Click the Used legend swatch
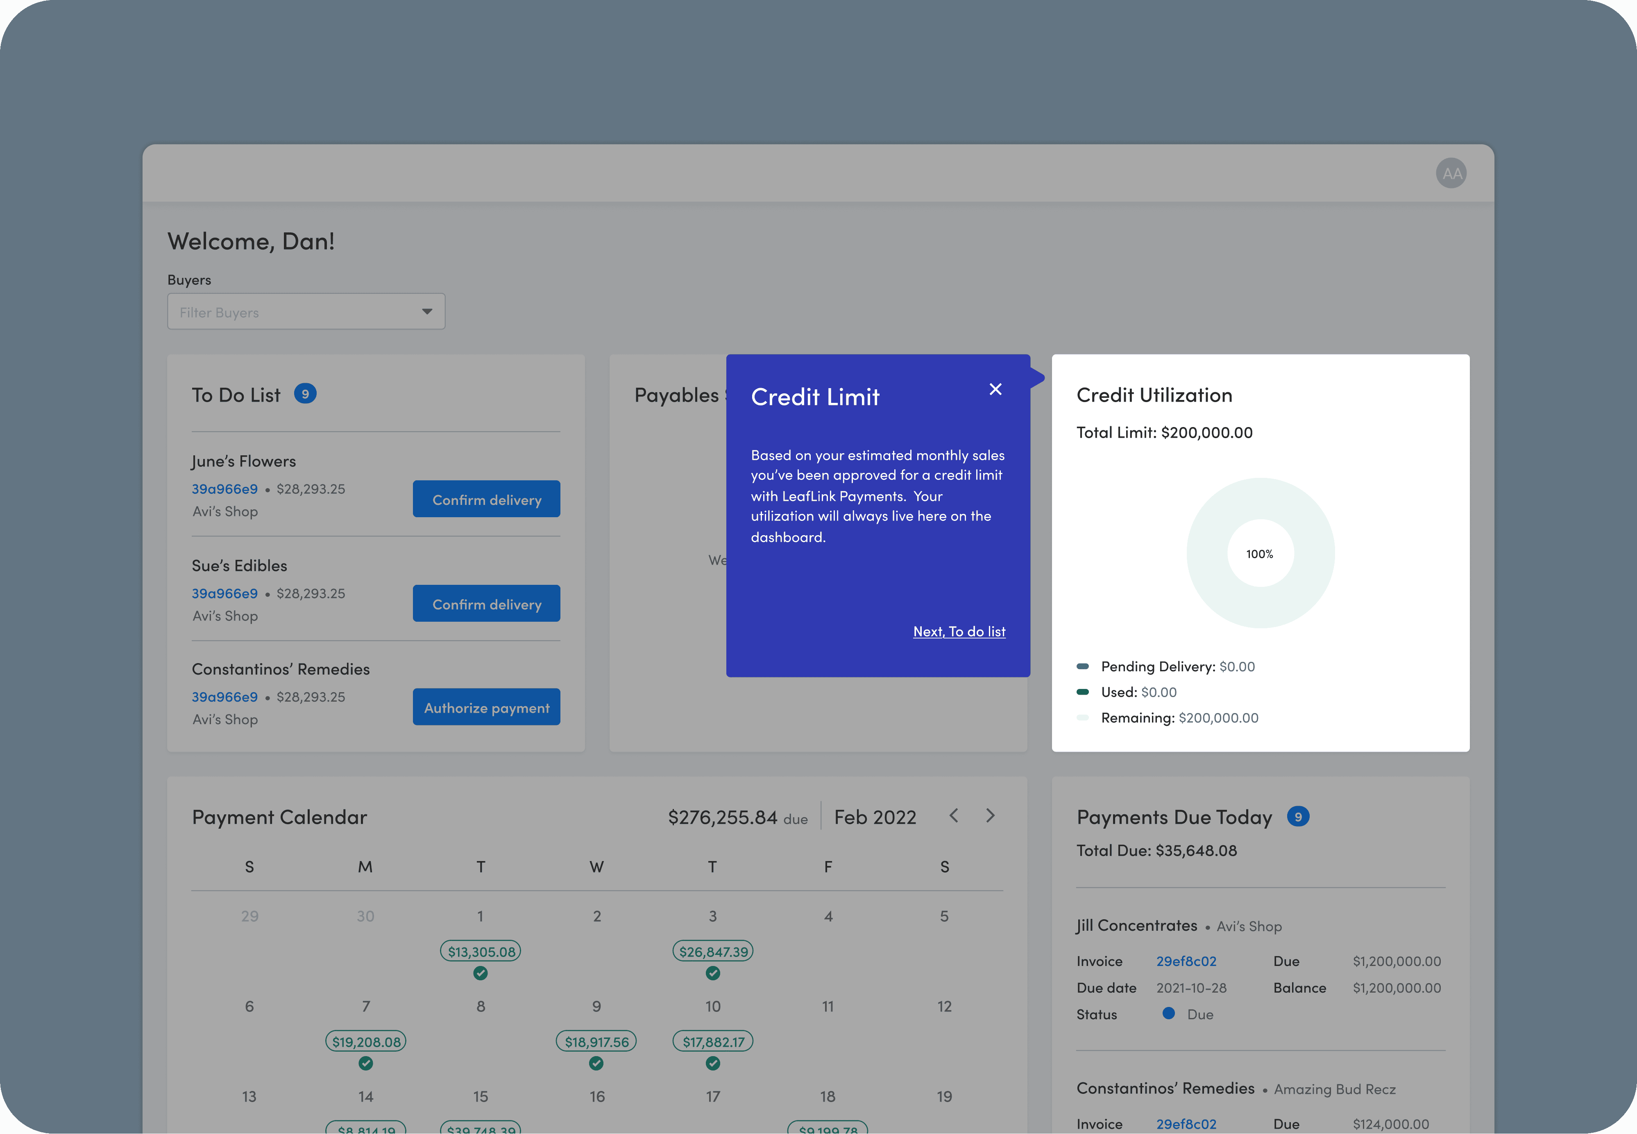The height and width of the screenshot is (1134, 1637). coord(1083,692)
